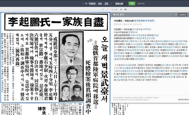Go to previous newspaper page arrow

107,9
